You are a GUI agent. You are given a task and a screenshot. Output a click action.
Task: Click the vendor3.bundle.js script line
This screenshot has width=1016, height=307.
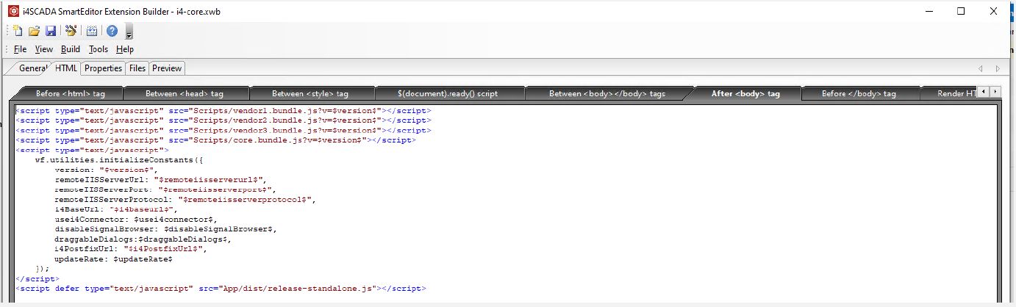[223, 130]
